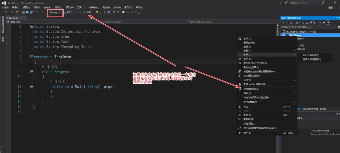Screen dimensions: 340x153
Task: Click the Save All icon on the toolbar
Action: [32, 12]
